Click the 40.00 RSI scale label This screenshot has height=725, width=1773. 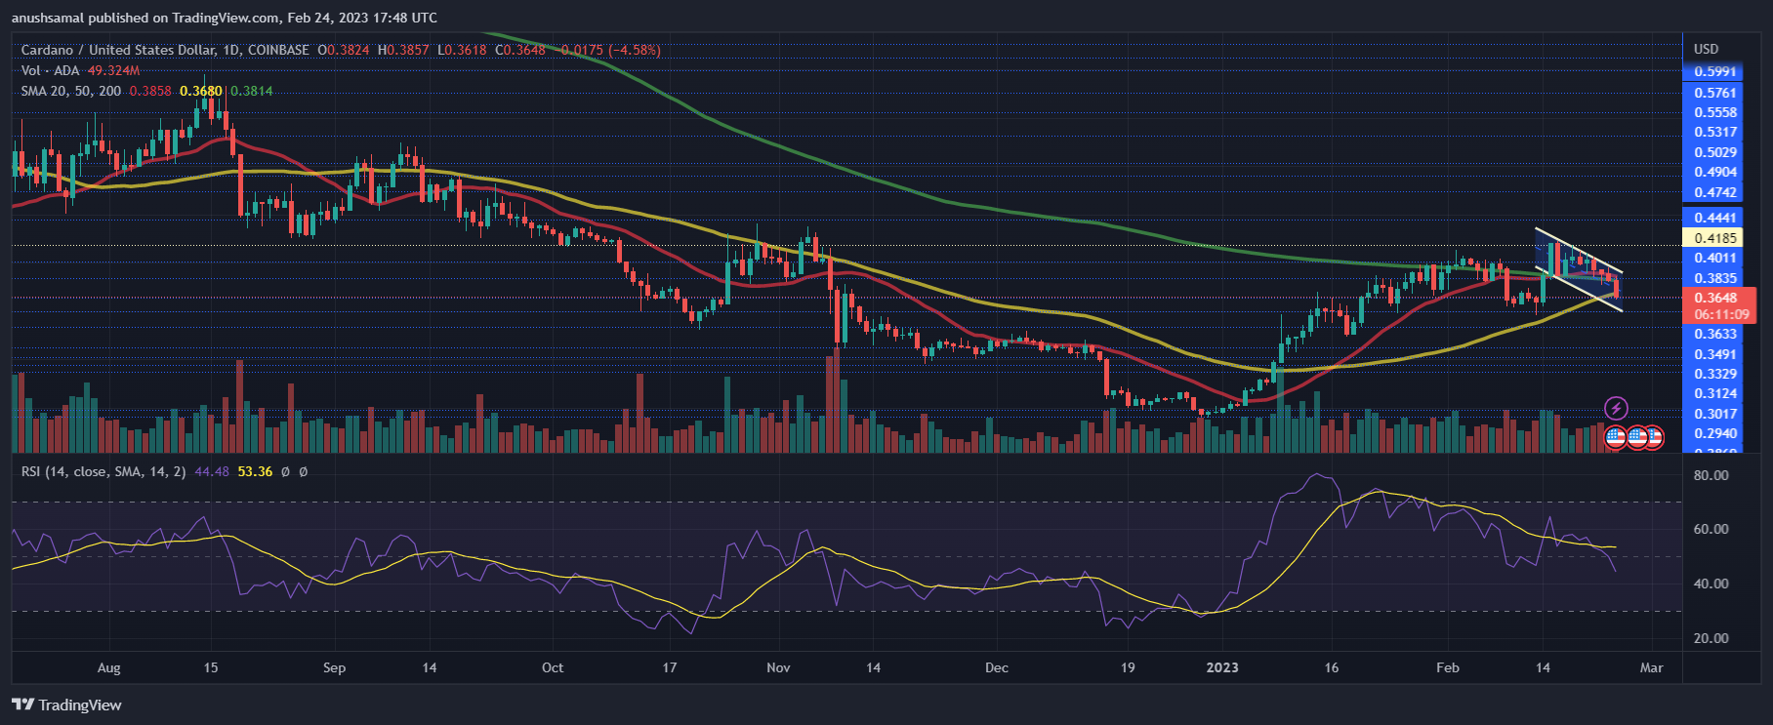[1711, 584]
